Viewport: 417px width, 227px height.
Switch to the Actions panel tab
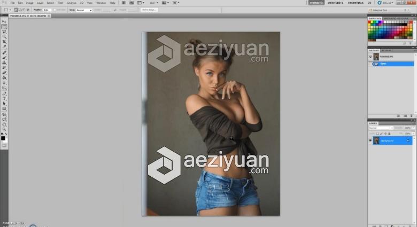pos(387,51)
